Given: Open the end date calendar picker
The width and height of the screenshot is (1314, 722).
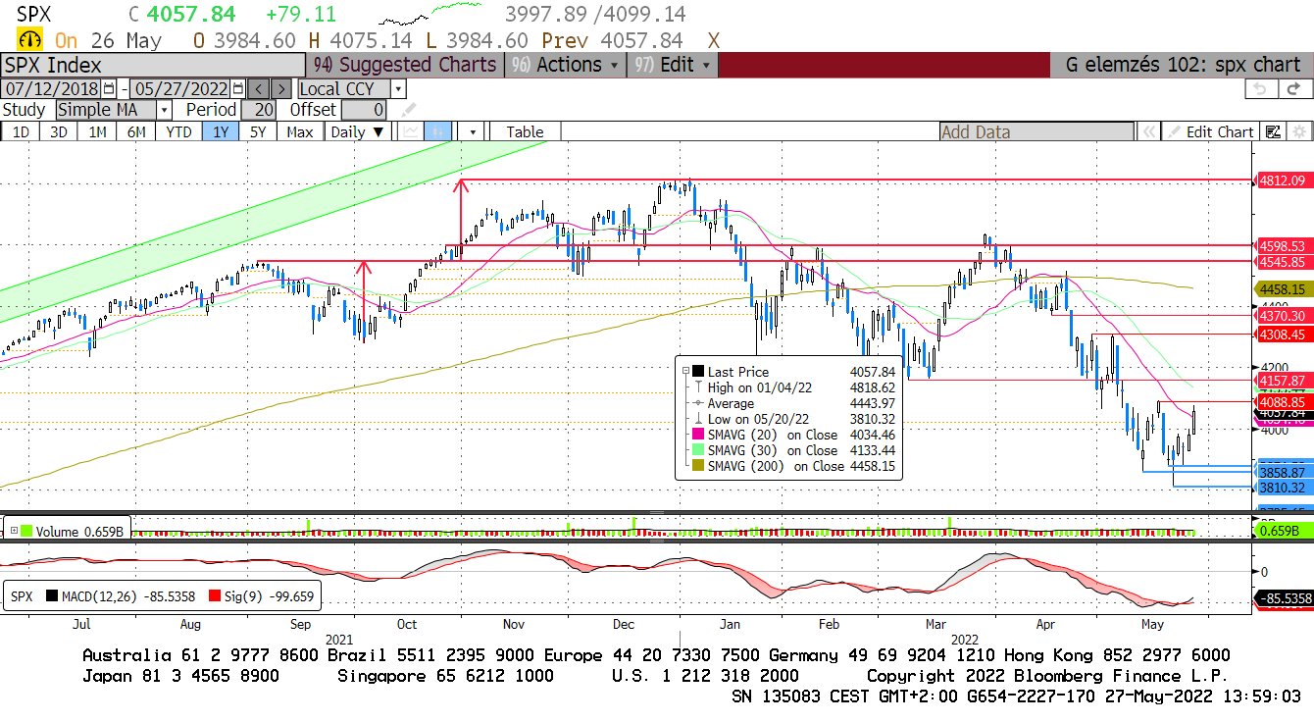Looking at the screenshot, I should 237,88.
